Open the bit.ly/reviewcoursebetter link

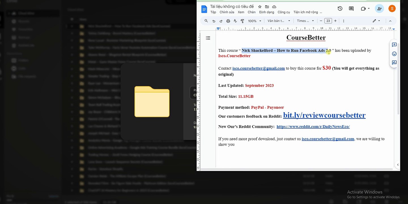(324, 115)
